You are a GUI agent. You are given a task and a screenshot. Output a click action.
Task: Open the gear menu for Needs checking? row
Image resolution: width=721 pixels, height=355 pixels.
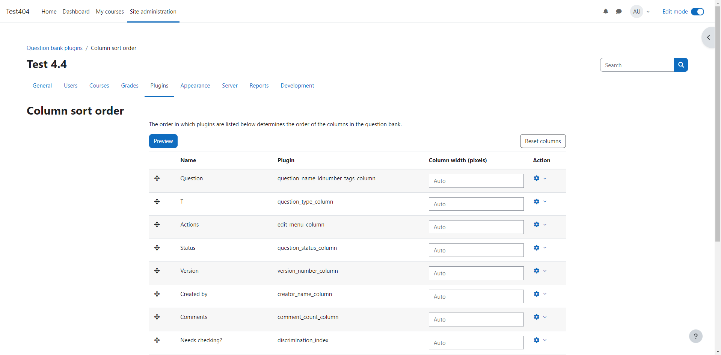pos(540,340)
